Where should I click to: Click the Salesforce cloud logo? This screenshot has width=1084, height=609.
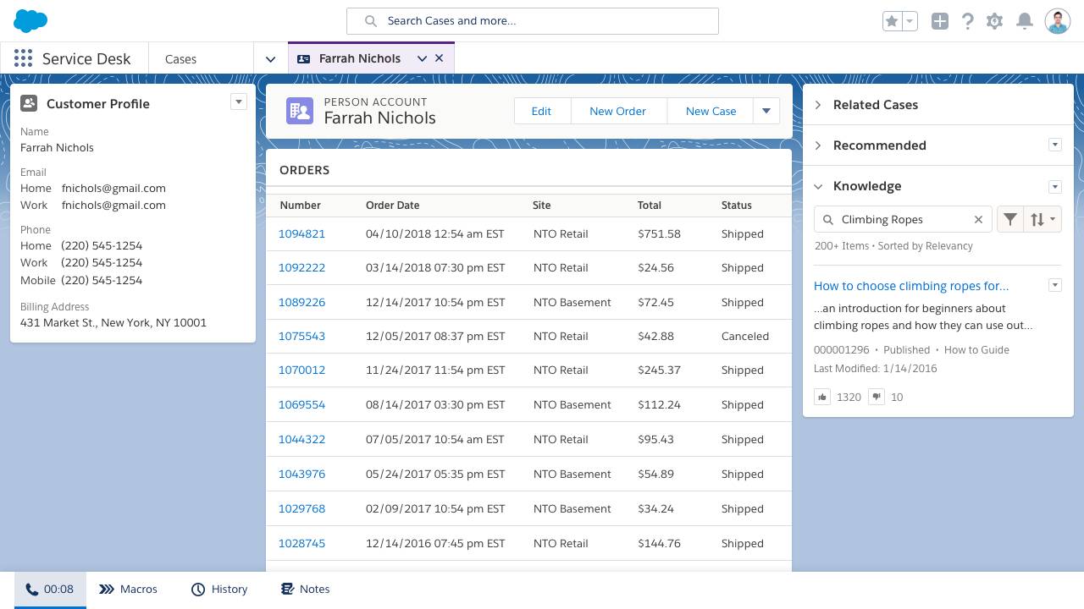click(x=30, y=21)
